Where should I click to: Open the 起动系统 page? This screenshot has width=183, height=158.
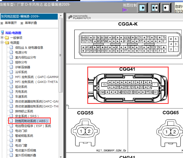pos(21,87)
